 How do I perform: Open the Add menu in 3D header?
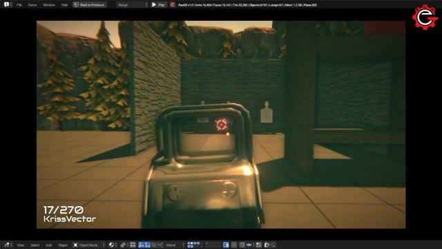click(x=48, y=245)
